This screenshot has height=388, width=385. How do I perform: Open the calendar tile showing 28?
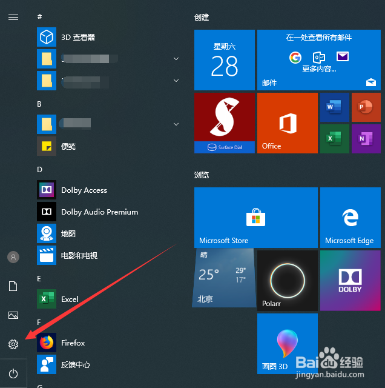pyautogui.click(x=225, y=60)
